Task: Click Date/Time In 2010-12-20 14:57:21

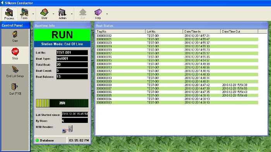Action: coord(197,36)
